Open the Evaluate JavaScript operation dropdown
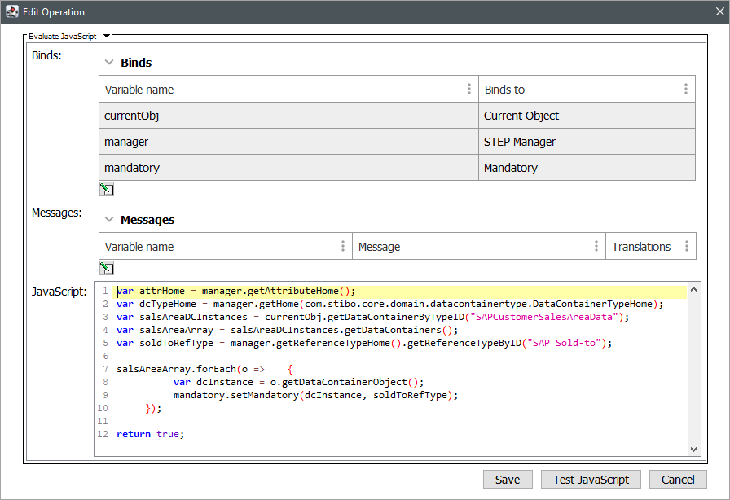 (x=107, y=36)
